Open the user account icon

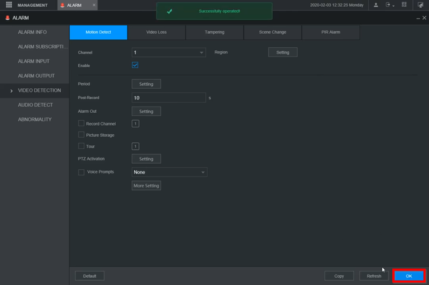(x=376, y=5)
